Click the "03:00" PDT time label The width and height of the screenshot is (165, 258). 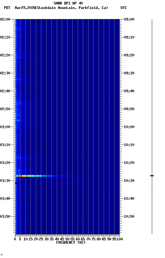pyautogui.click(x=5, y=127)
